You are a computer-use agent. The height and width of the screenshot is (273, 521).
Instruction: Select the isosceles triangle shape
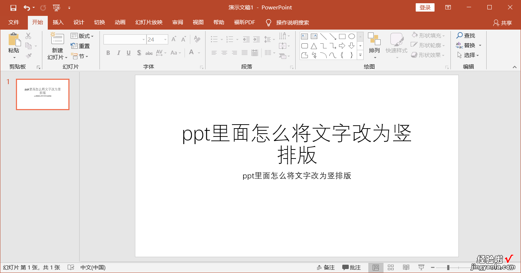314,46
